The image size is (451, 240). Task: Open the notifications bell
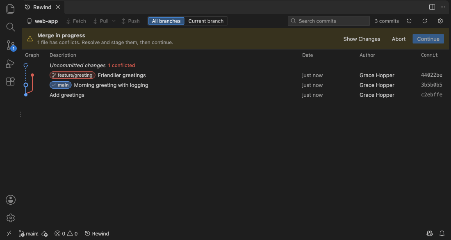click(x=442, y=234)
